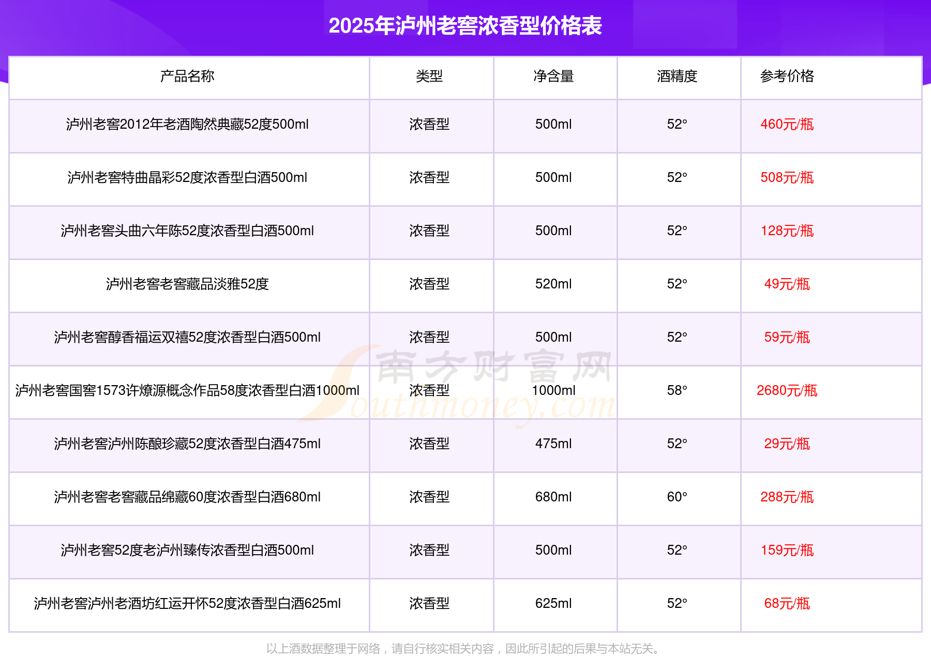Click the 净含量 column header

coord(553,77)
